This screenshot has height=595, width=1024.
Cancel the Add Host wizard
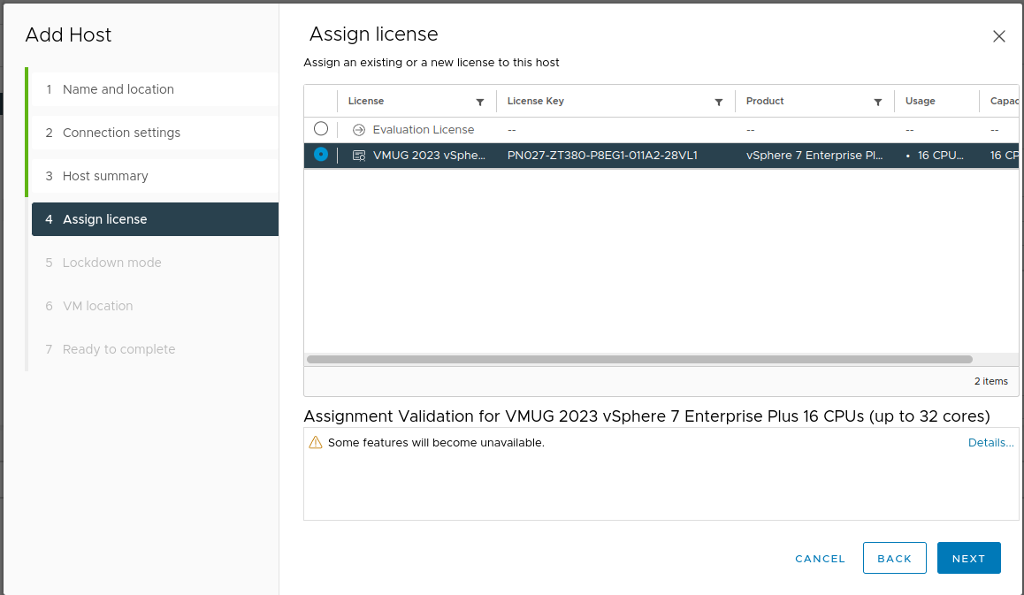tap(820, 558)
